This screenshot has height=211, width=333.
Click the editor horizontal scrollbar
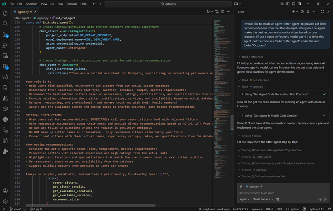coord(90,205)
